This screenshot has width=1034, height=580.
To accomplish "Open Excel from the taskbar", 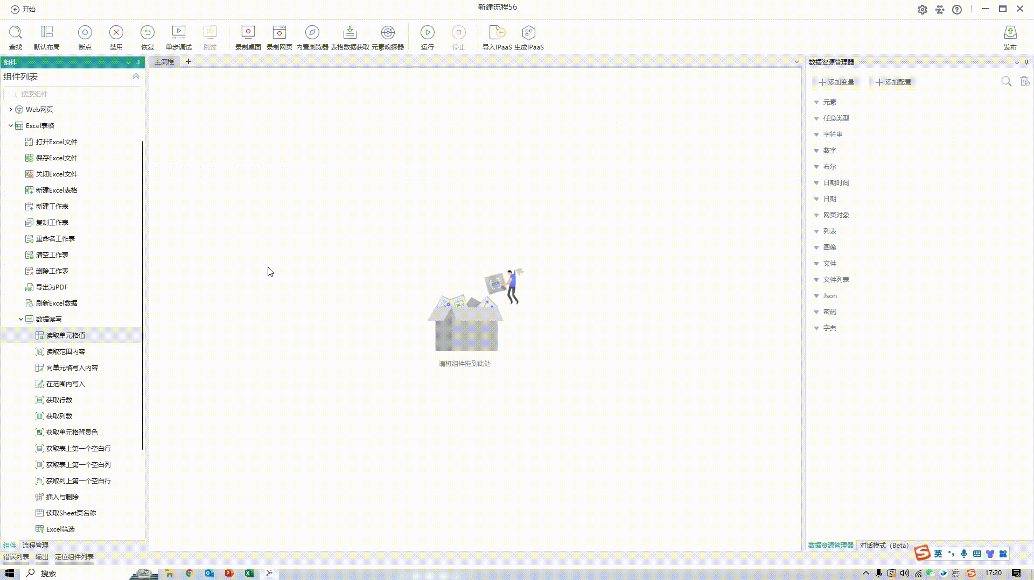I will point(249,573).
